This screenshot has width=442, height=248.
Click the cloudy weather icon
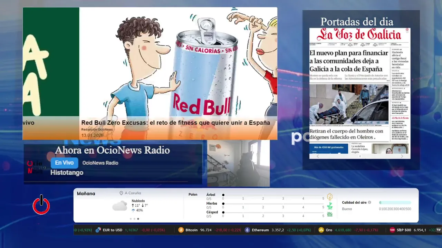pos(119,206)
